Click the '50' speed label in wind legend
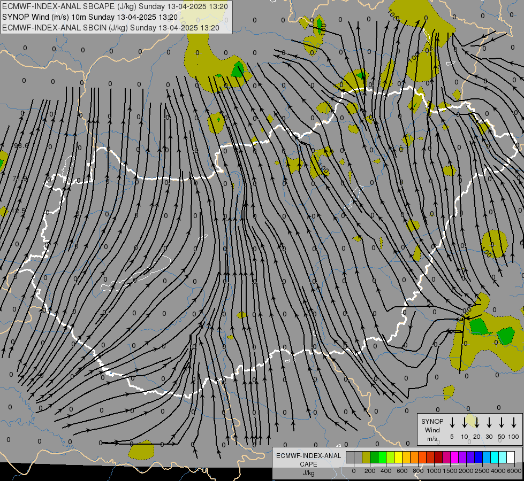This screenshot has width=524, height=481. pos(502,437)
